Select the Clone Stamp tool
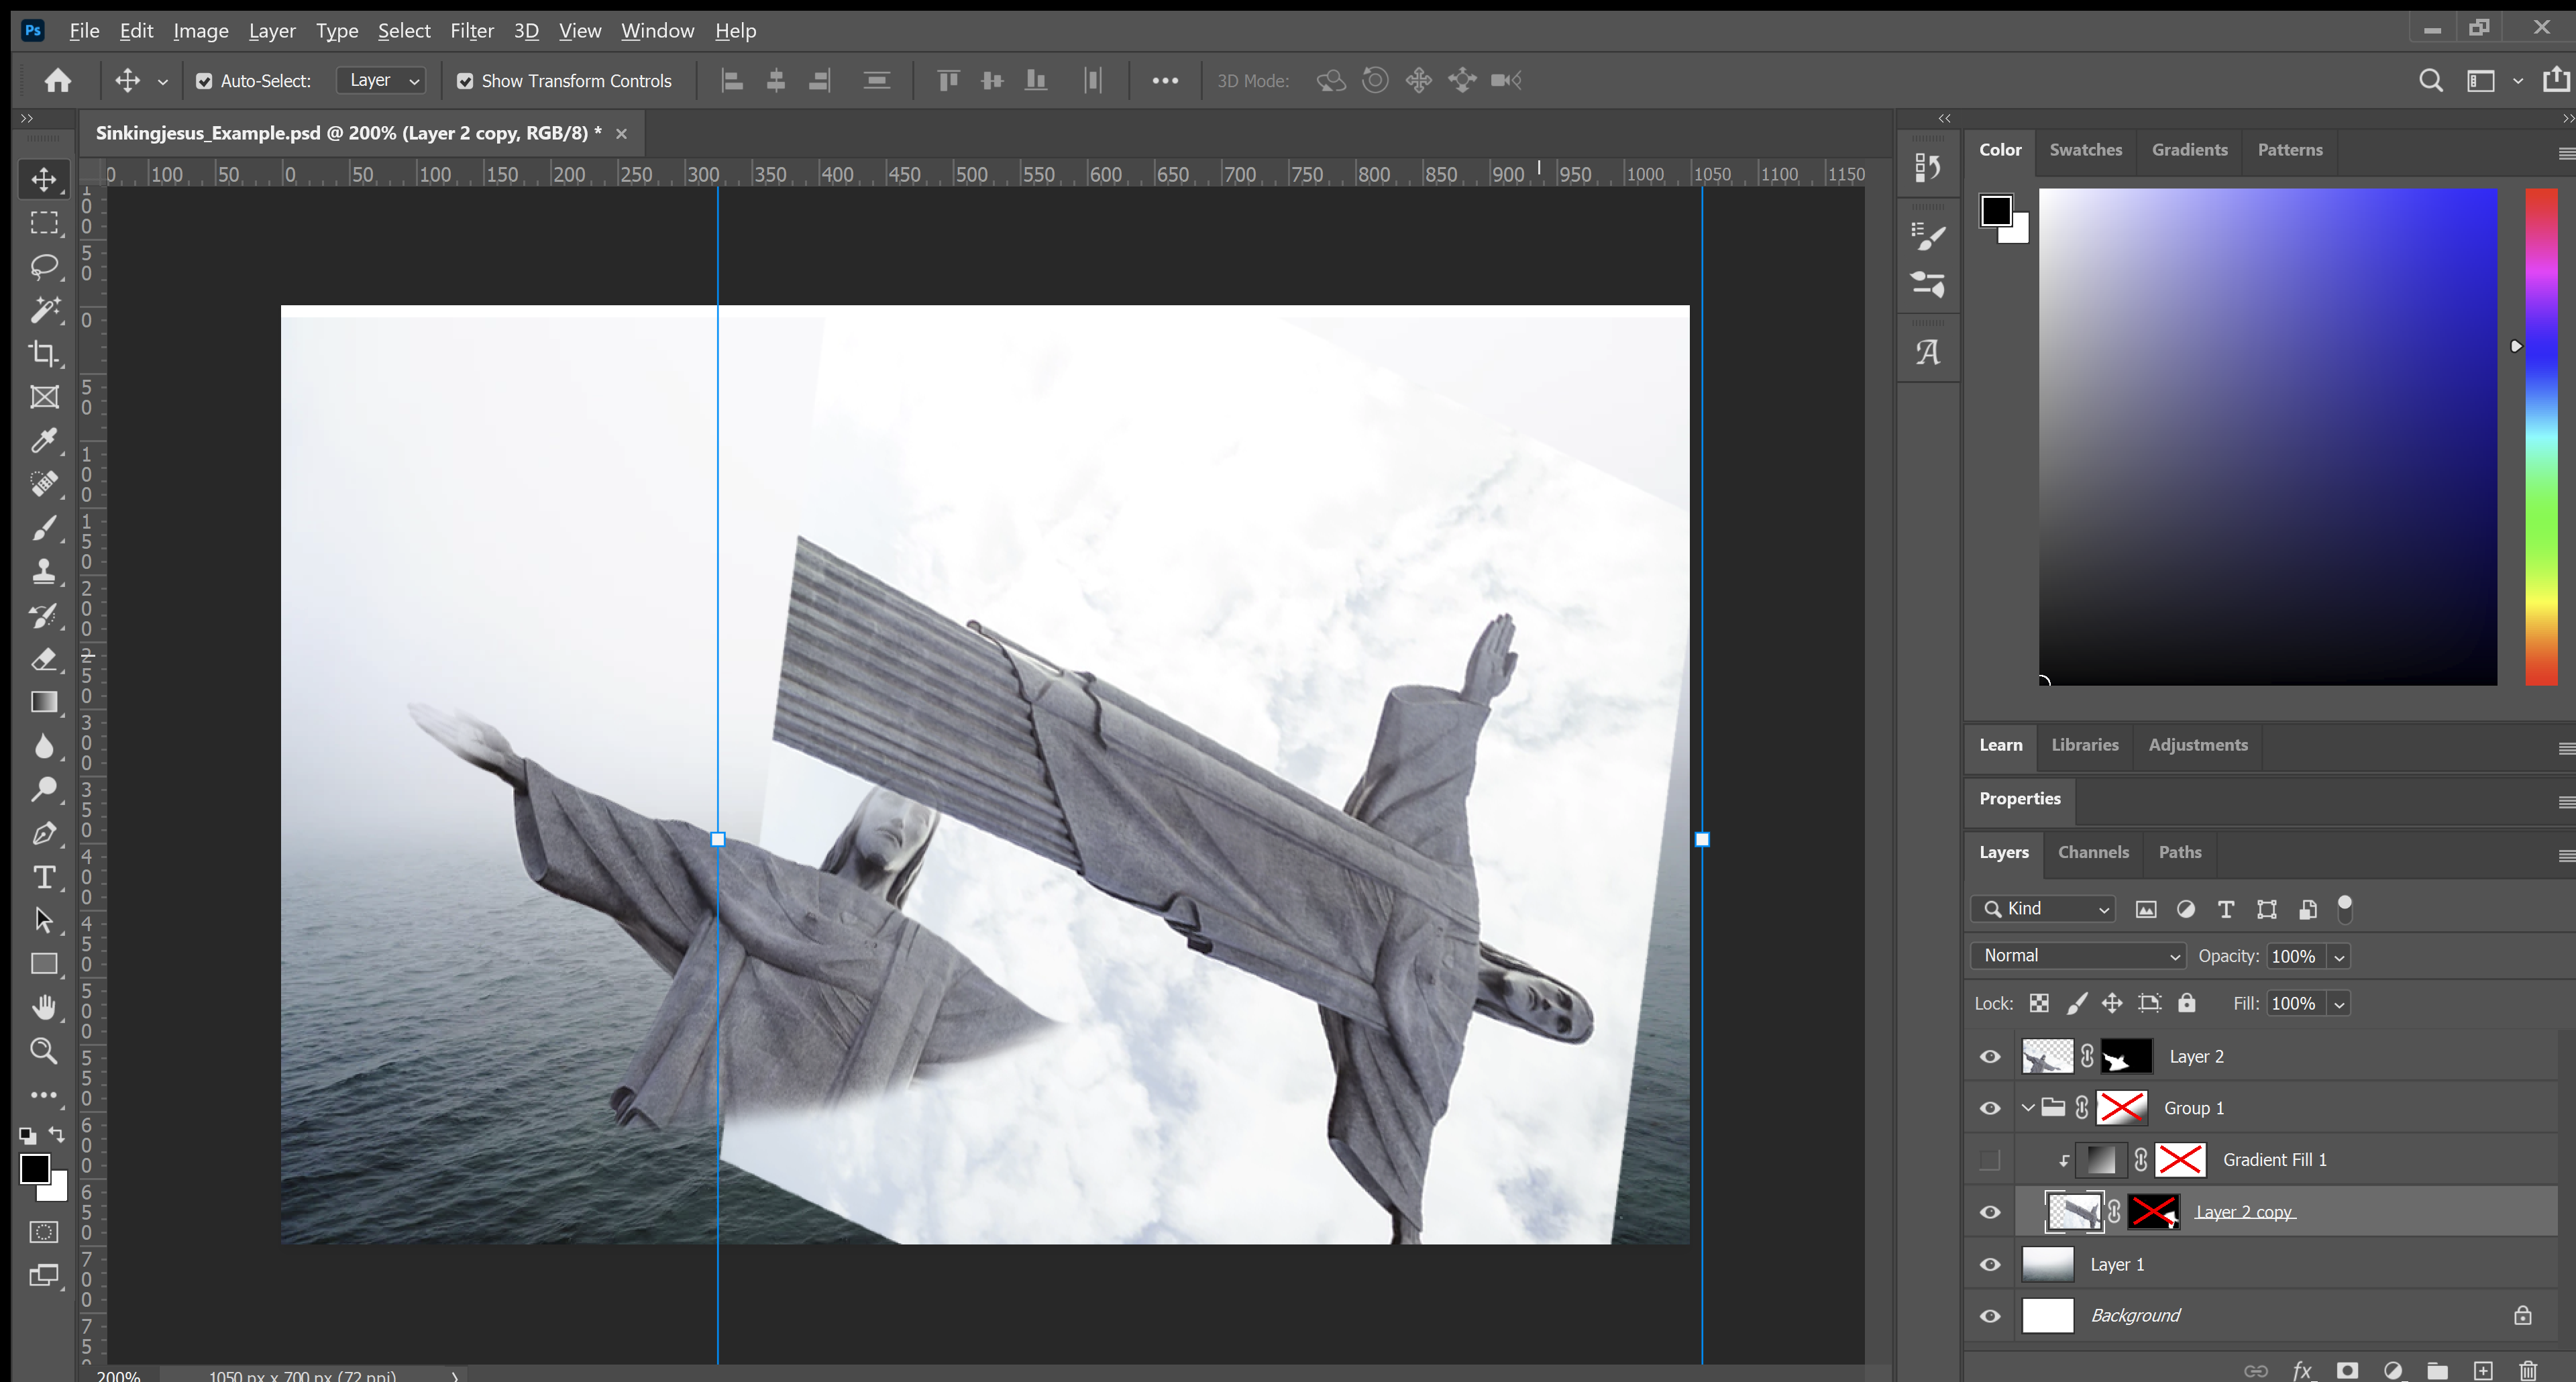The width and height of the screenshot is (2576, 1382). pos(44,572)
